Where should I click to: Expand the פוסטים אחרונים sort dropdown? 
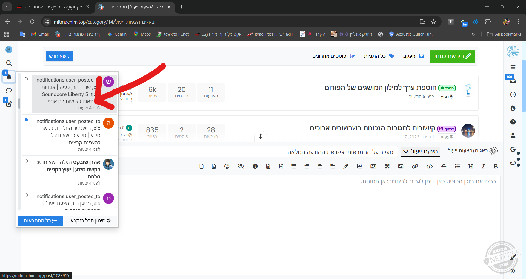pyautogui.click(x=333, y=56)
